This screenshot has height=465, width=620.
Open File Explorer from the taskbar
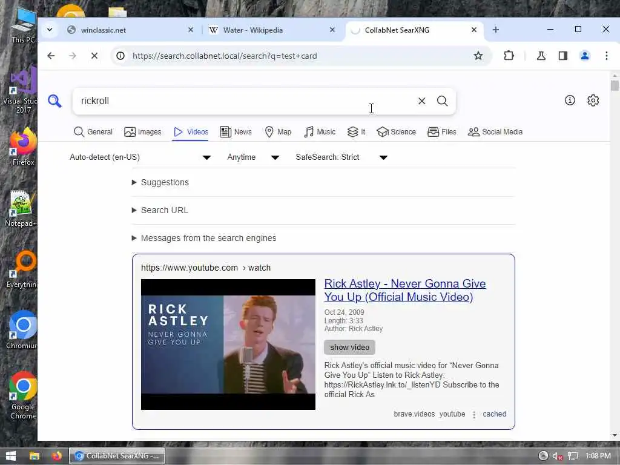coord(35,456)
